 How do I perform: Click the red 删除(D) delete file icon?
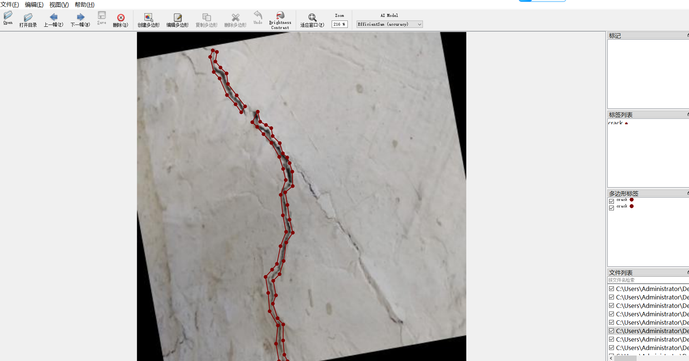[x=121, y=18]
